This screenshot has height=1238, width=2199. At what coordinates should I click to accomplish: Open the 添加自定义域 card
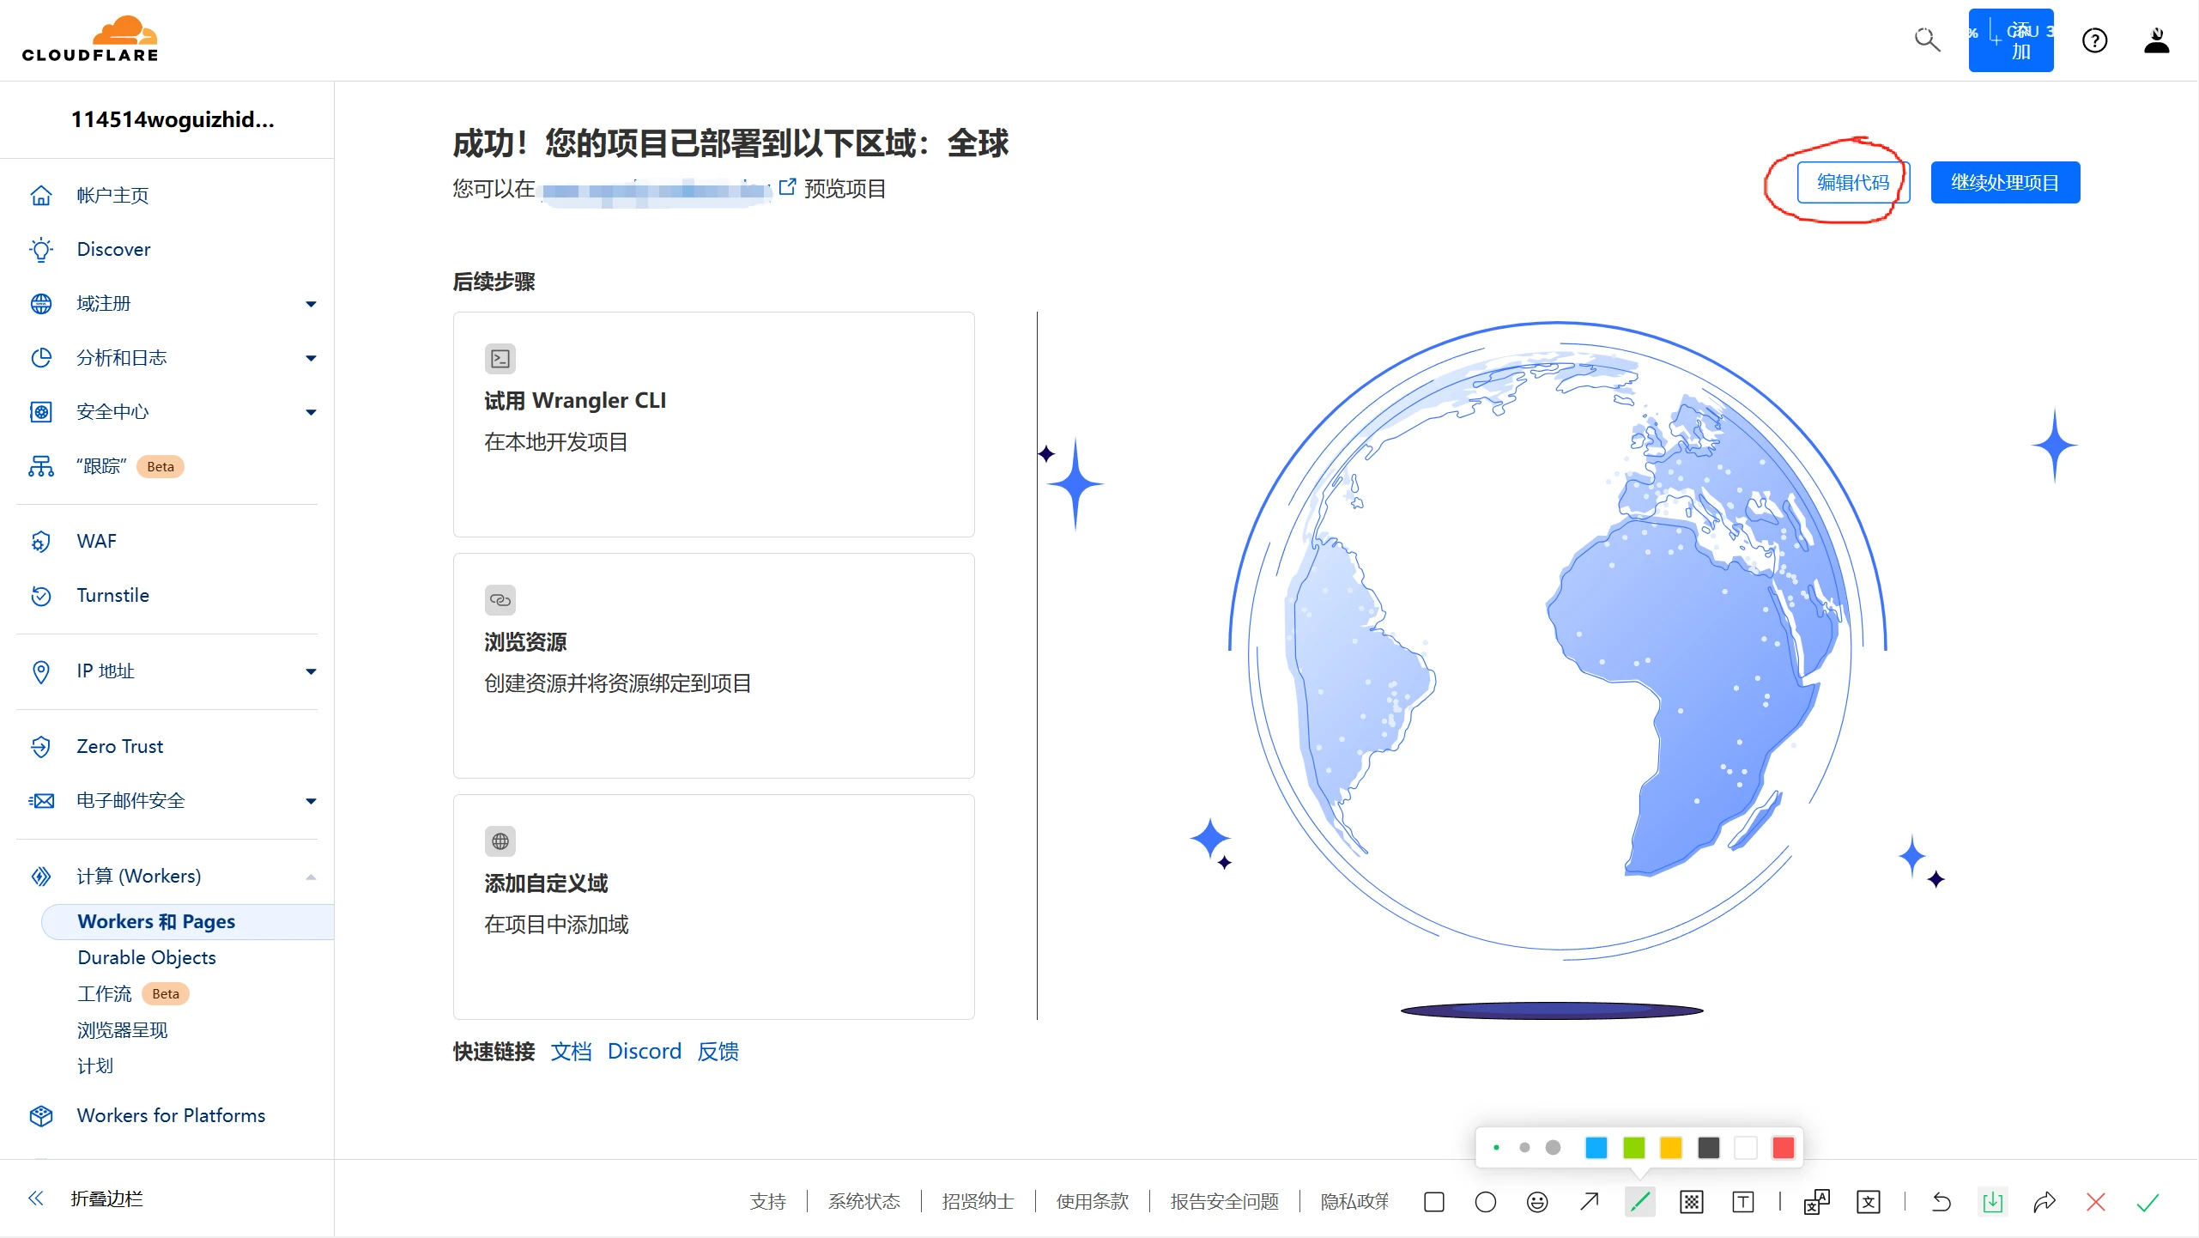713,907
